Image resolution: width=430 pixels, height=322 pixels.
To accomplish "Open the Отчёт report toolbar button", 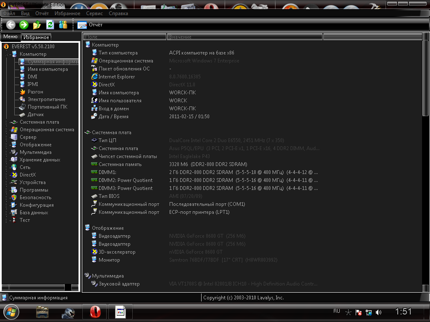I will (90, 25).
